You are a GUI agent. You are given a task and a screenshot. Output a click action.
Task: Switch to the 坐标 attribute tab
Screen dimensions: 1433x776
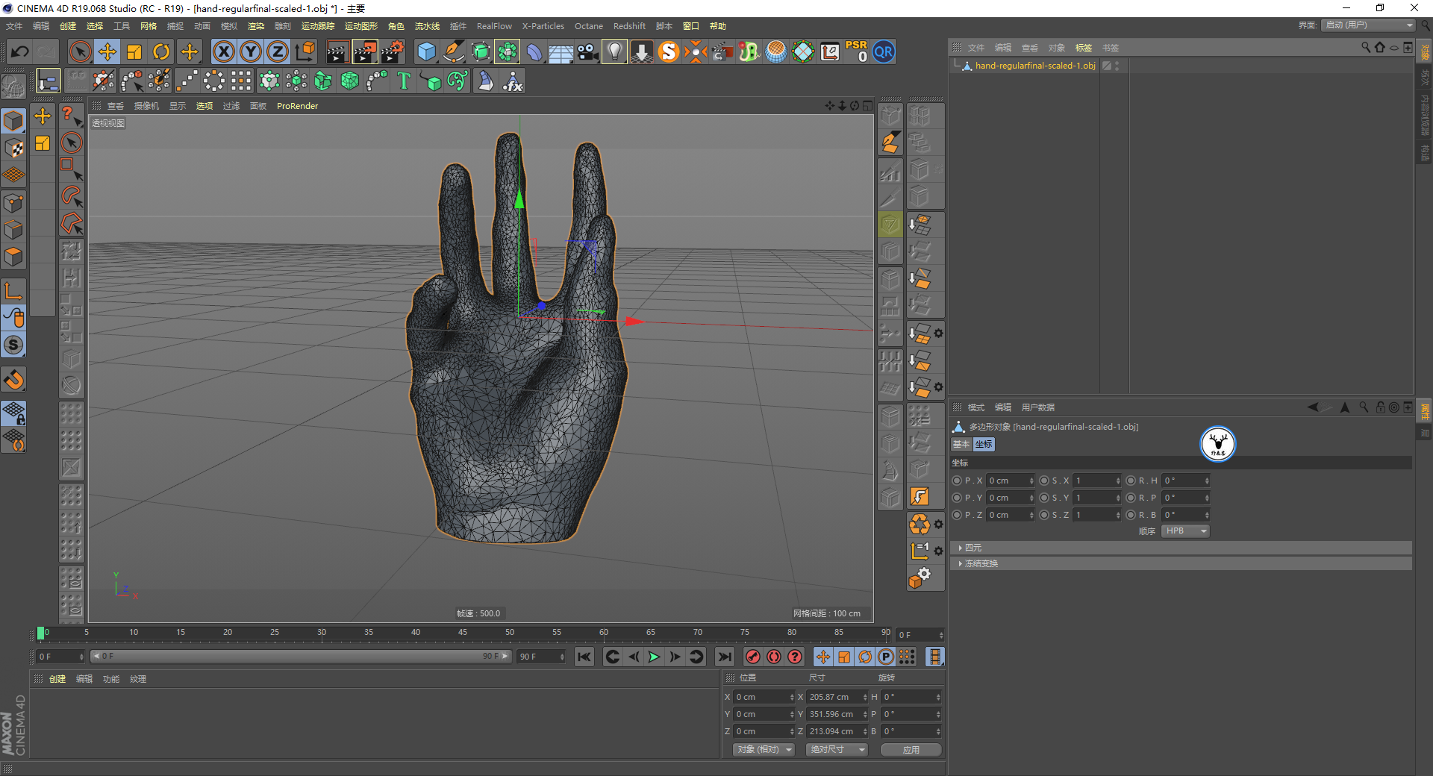(984, 444)
